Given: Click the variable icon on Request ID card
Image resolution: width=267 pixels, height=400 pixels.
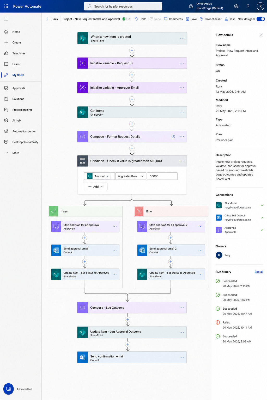Looking at the screenshot, I should click(x=83, y=63).
